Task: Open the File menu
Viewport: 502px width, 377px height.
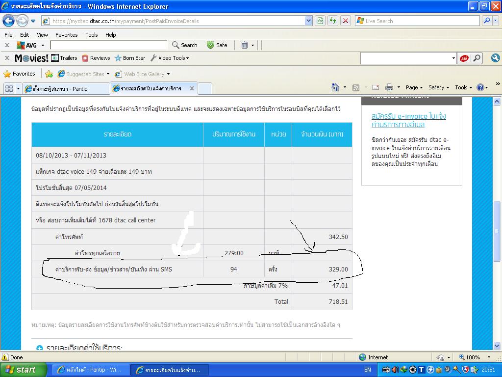Action: [x=9, y=35]
